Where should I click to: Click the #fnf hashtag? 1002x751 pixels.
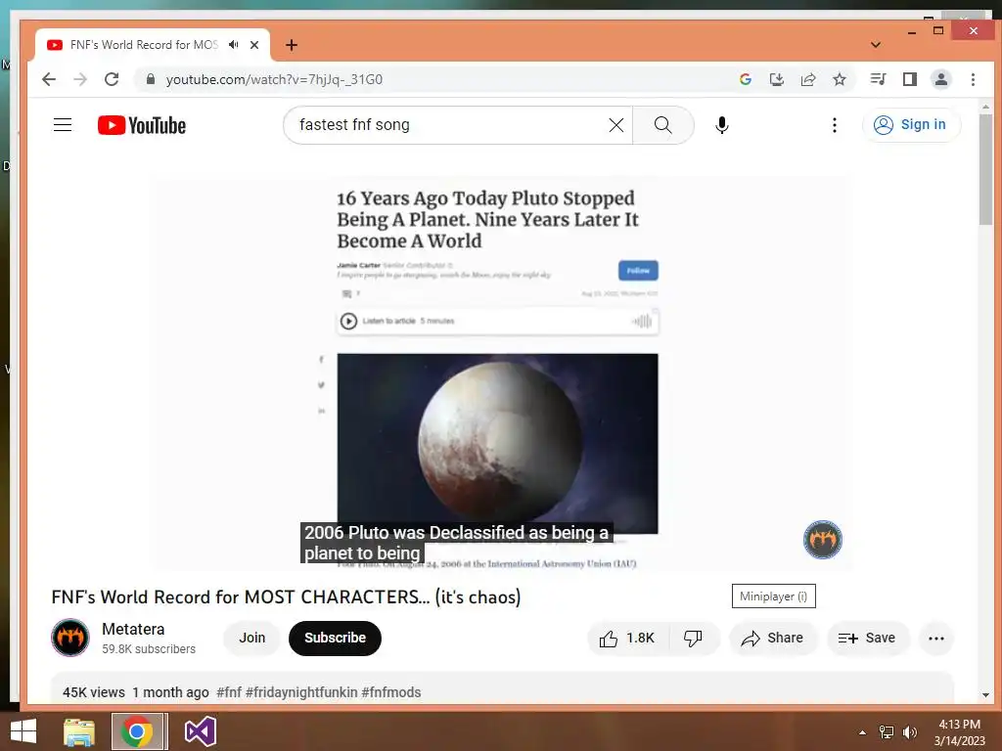(229, 692)
